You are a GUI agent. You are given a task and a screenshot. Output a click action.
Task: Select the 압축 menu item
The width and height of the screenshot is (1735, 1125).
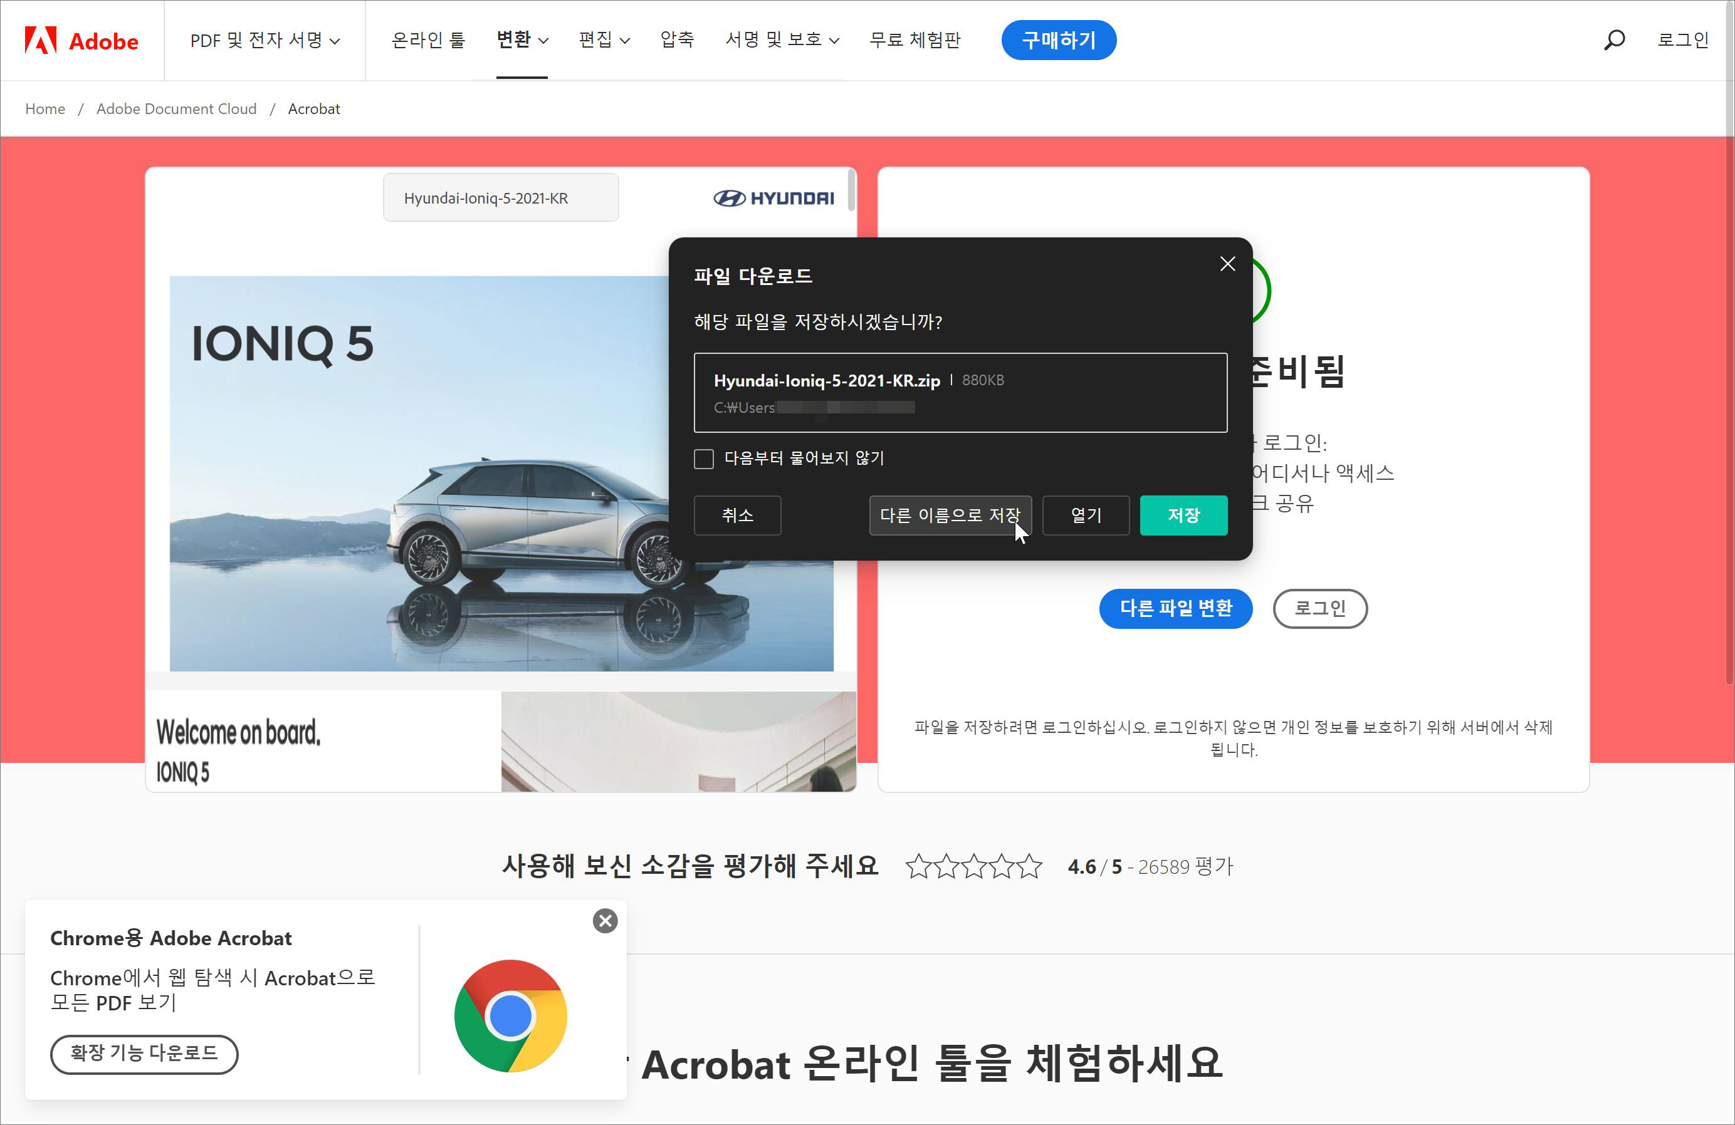click(x=676, y=40)
